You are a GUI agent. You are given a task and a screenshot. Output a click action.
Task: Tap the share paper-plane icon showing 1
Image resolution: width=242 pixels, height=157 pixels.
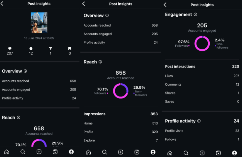click(50, 49)
